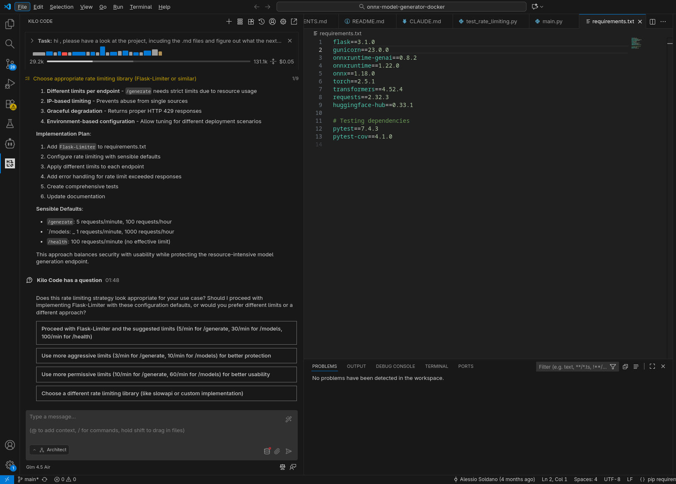Open Source Control view with 28 changes
This screenshot has width=676, height=484.
(x=10, y=64)
